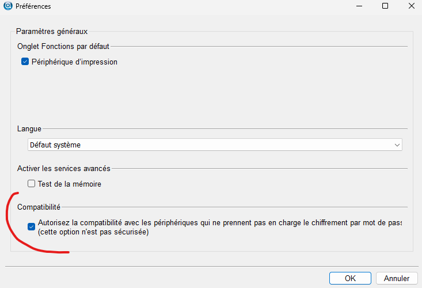Open the Langue combo box showing Défaut système
Screen dimensions: 422x288
(x=213, y=145)
